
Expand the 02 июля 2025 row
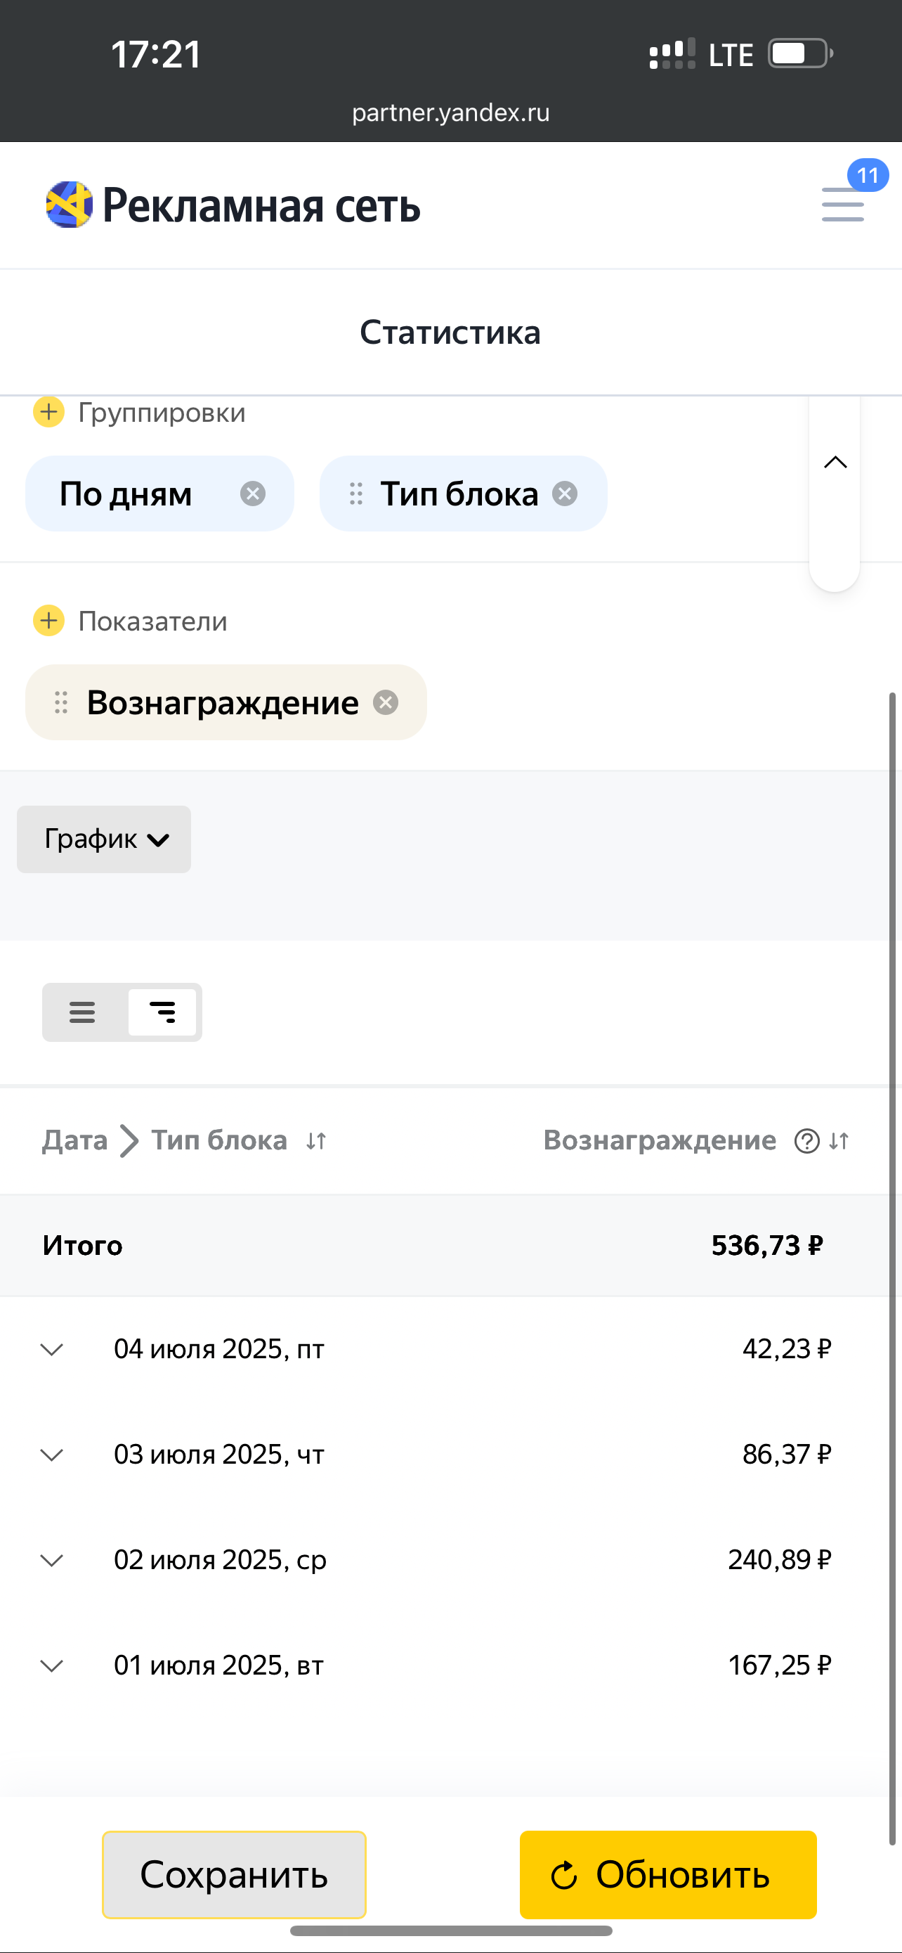tap(51, 1560)
